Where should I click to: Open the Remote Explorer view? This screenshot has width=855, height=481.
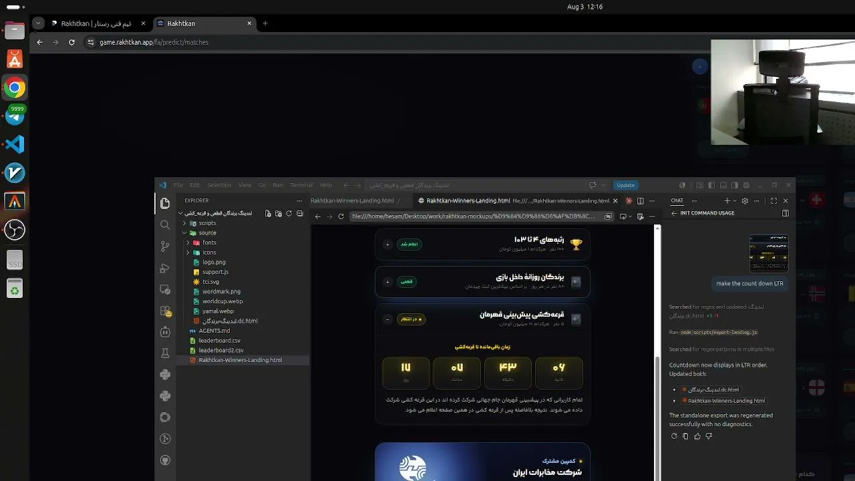click(x=165, y=289)
